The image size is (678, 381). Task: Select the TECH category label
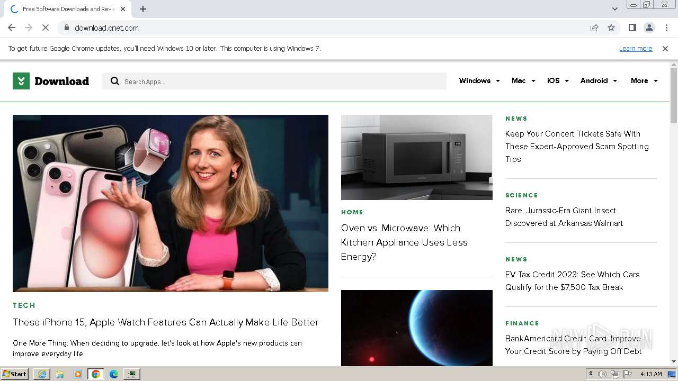tap(24, 305)
